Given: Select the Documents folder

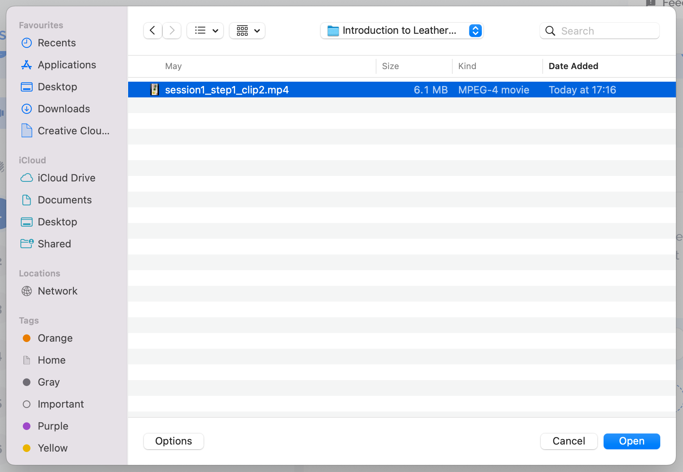Looking at the screenshot, I should coord(65,200).
